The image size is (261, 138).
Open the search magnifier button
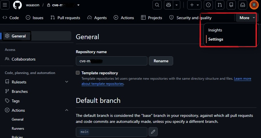(157, 5)
